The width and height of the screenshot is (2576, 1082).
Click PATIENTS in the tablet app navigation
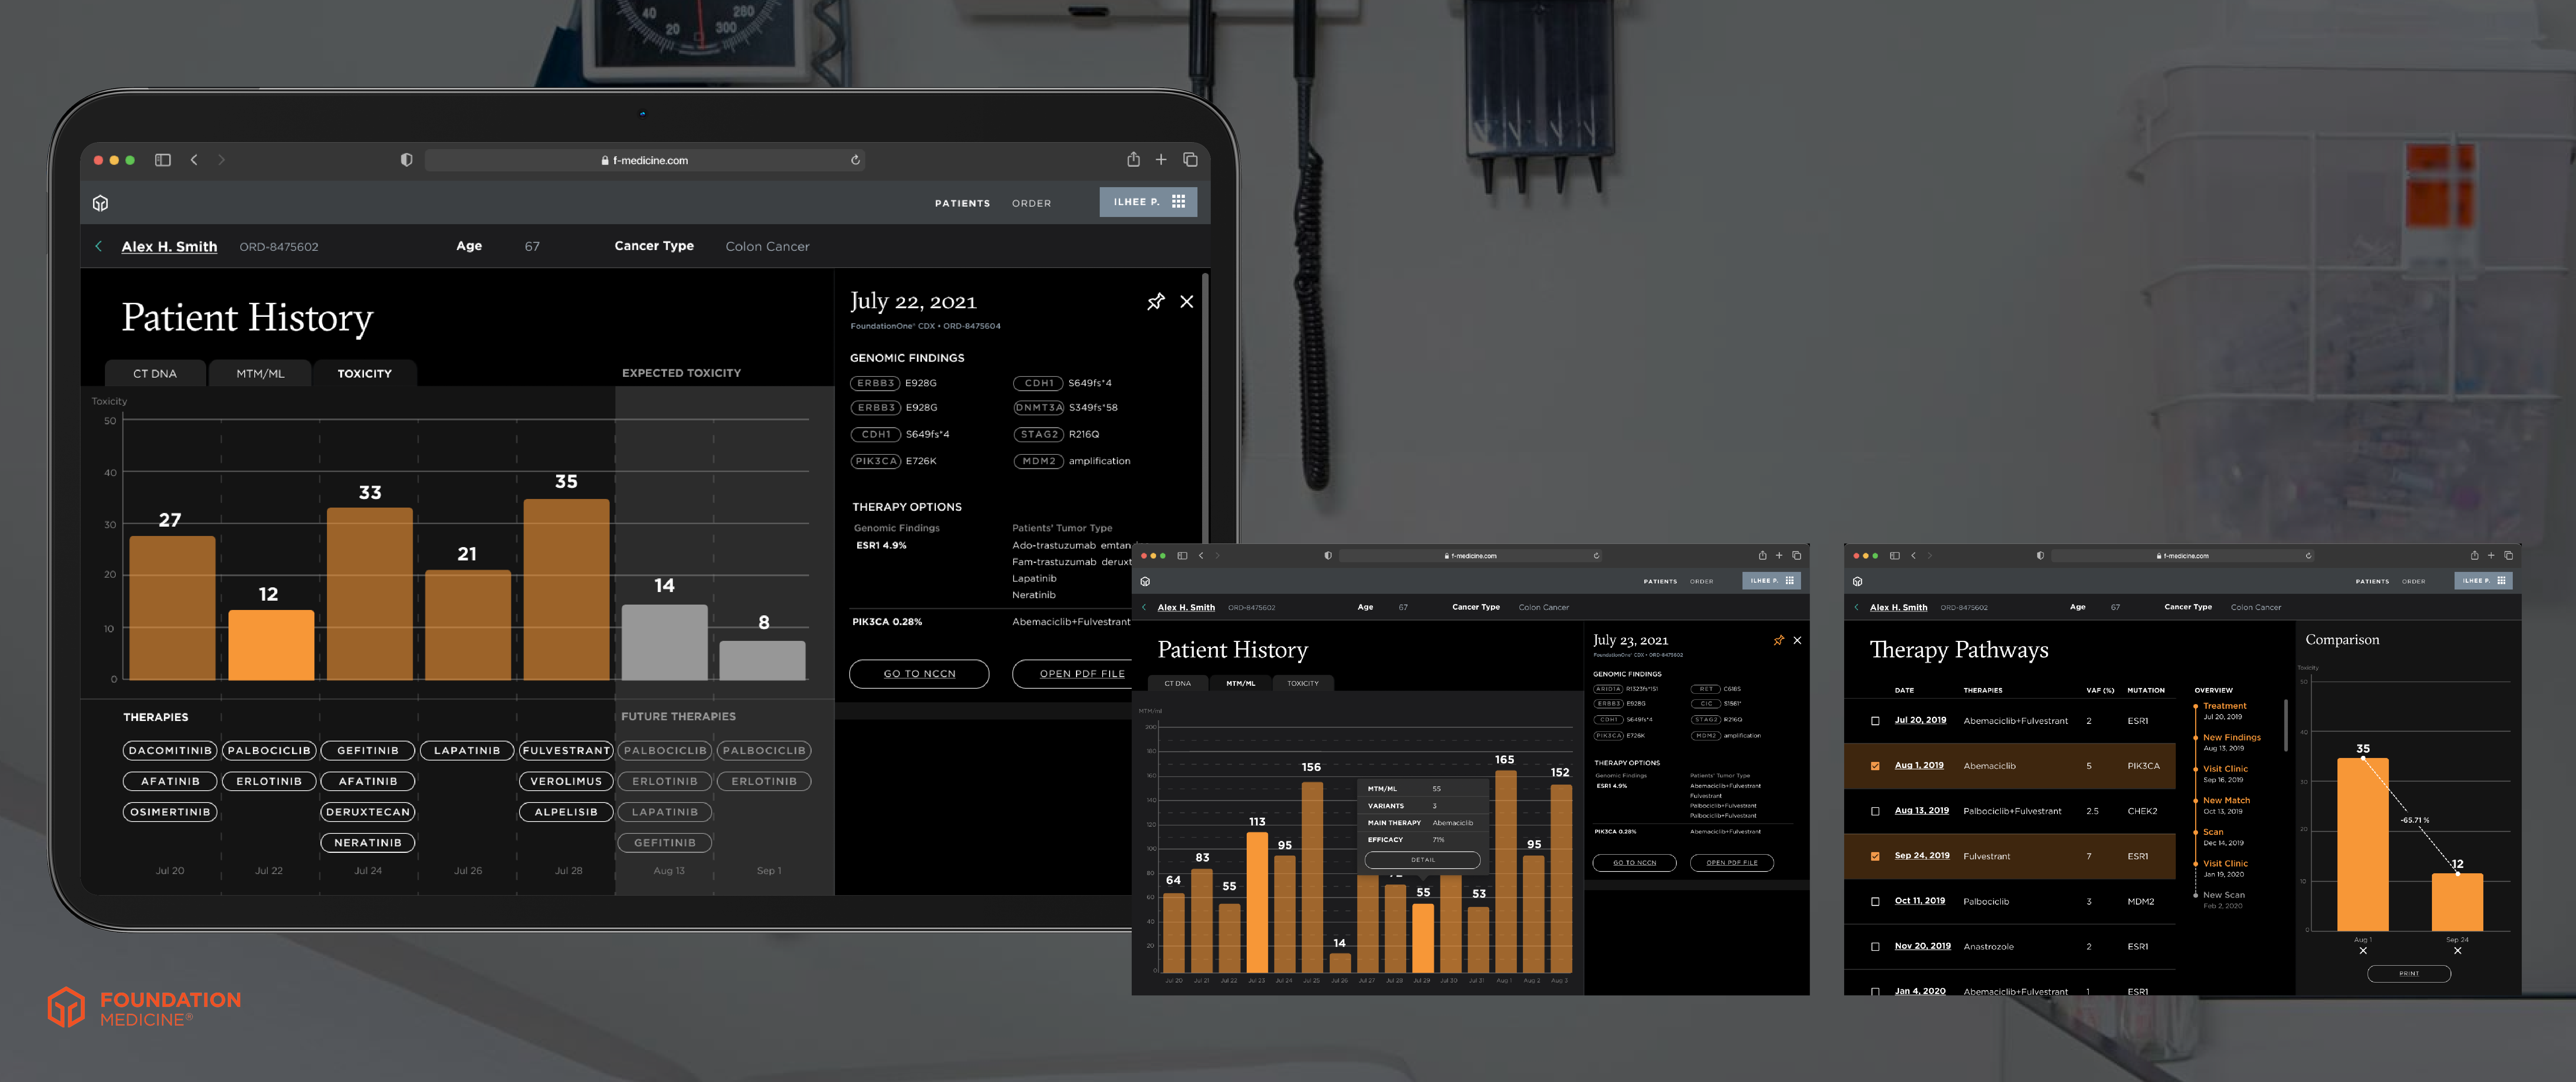pos(962,203)
